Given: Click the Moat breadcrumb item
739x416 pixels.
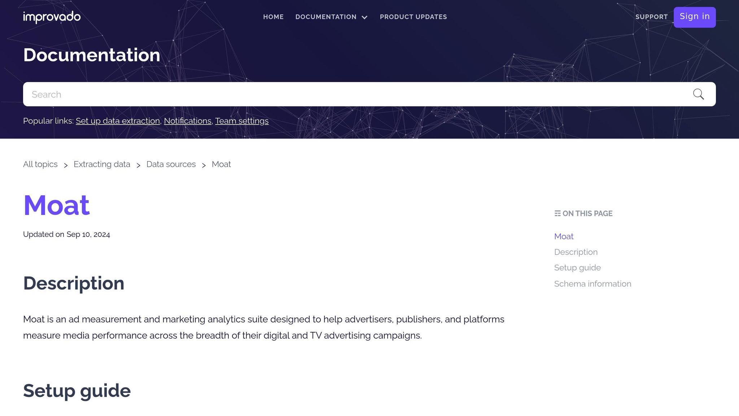Looking at the screenshot, I should 221,164.
